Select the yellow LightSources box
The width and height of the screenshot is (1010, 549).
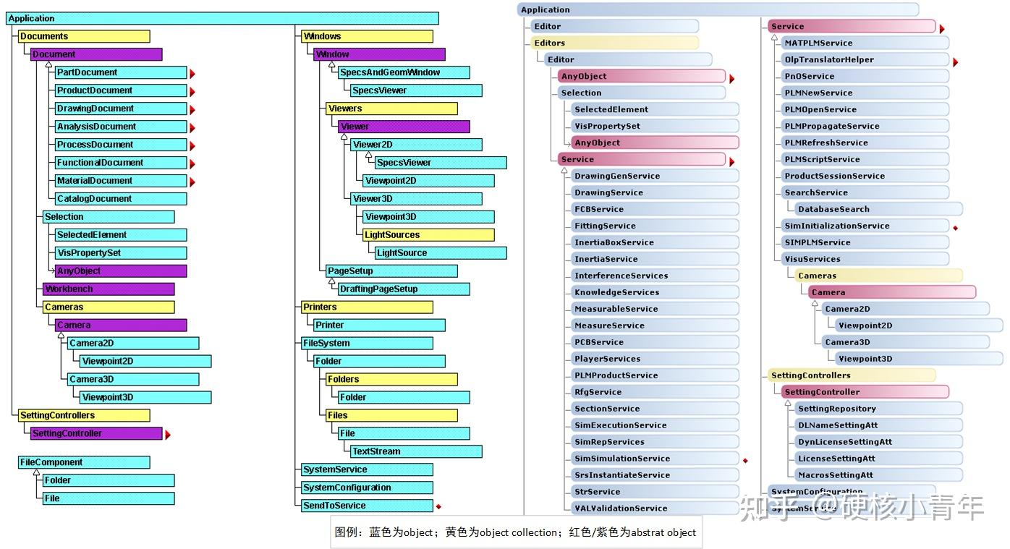coord(428,234)
